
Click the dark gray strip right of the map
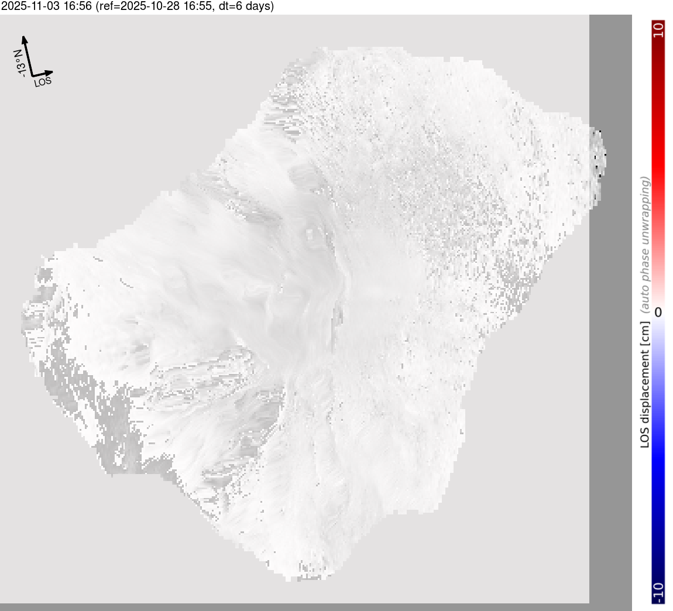click(x=610, y=351)
